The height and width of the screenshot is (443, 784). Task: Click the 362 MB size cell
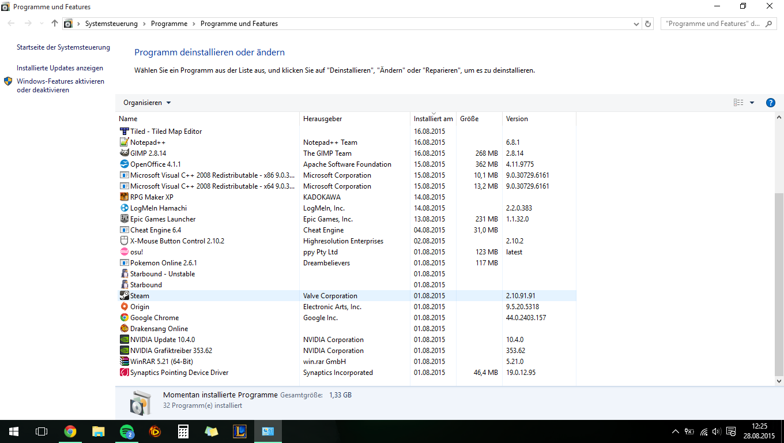487,164
